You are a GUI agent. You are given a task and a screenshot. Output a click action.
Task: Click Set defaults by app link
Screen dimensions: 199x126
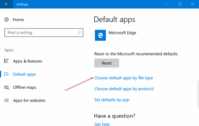tap(112, 100)
